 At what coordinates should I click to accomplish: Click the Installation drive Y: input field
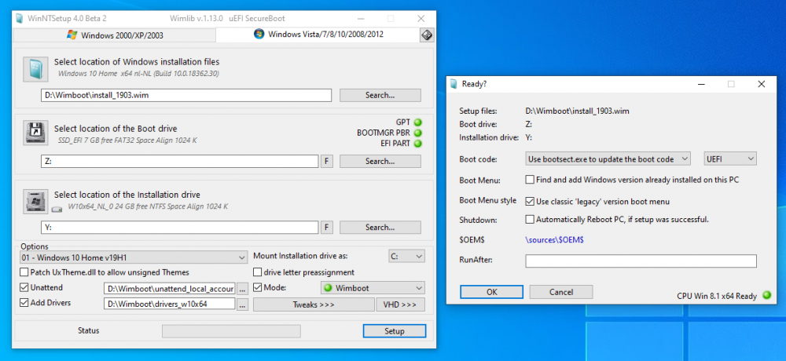click(179, 228)
